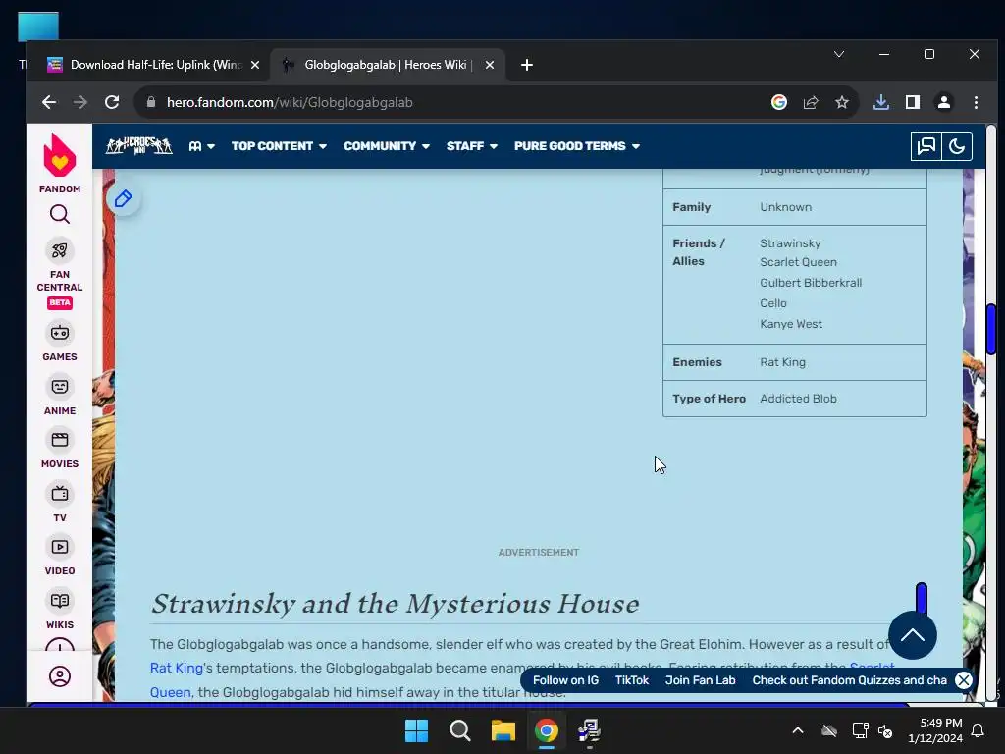Click the Google icon in address bar

pos(778,102)
